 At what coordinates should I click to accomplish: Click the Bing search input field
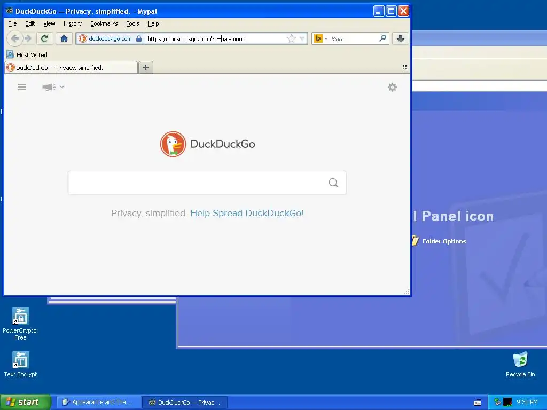pyautogui.click(x=354, y=38)
